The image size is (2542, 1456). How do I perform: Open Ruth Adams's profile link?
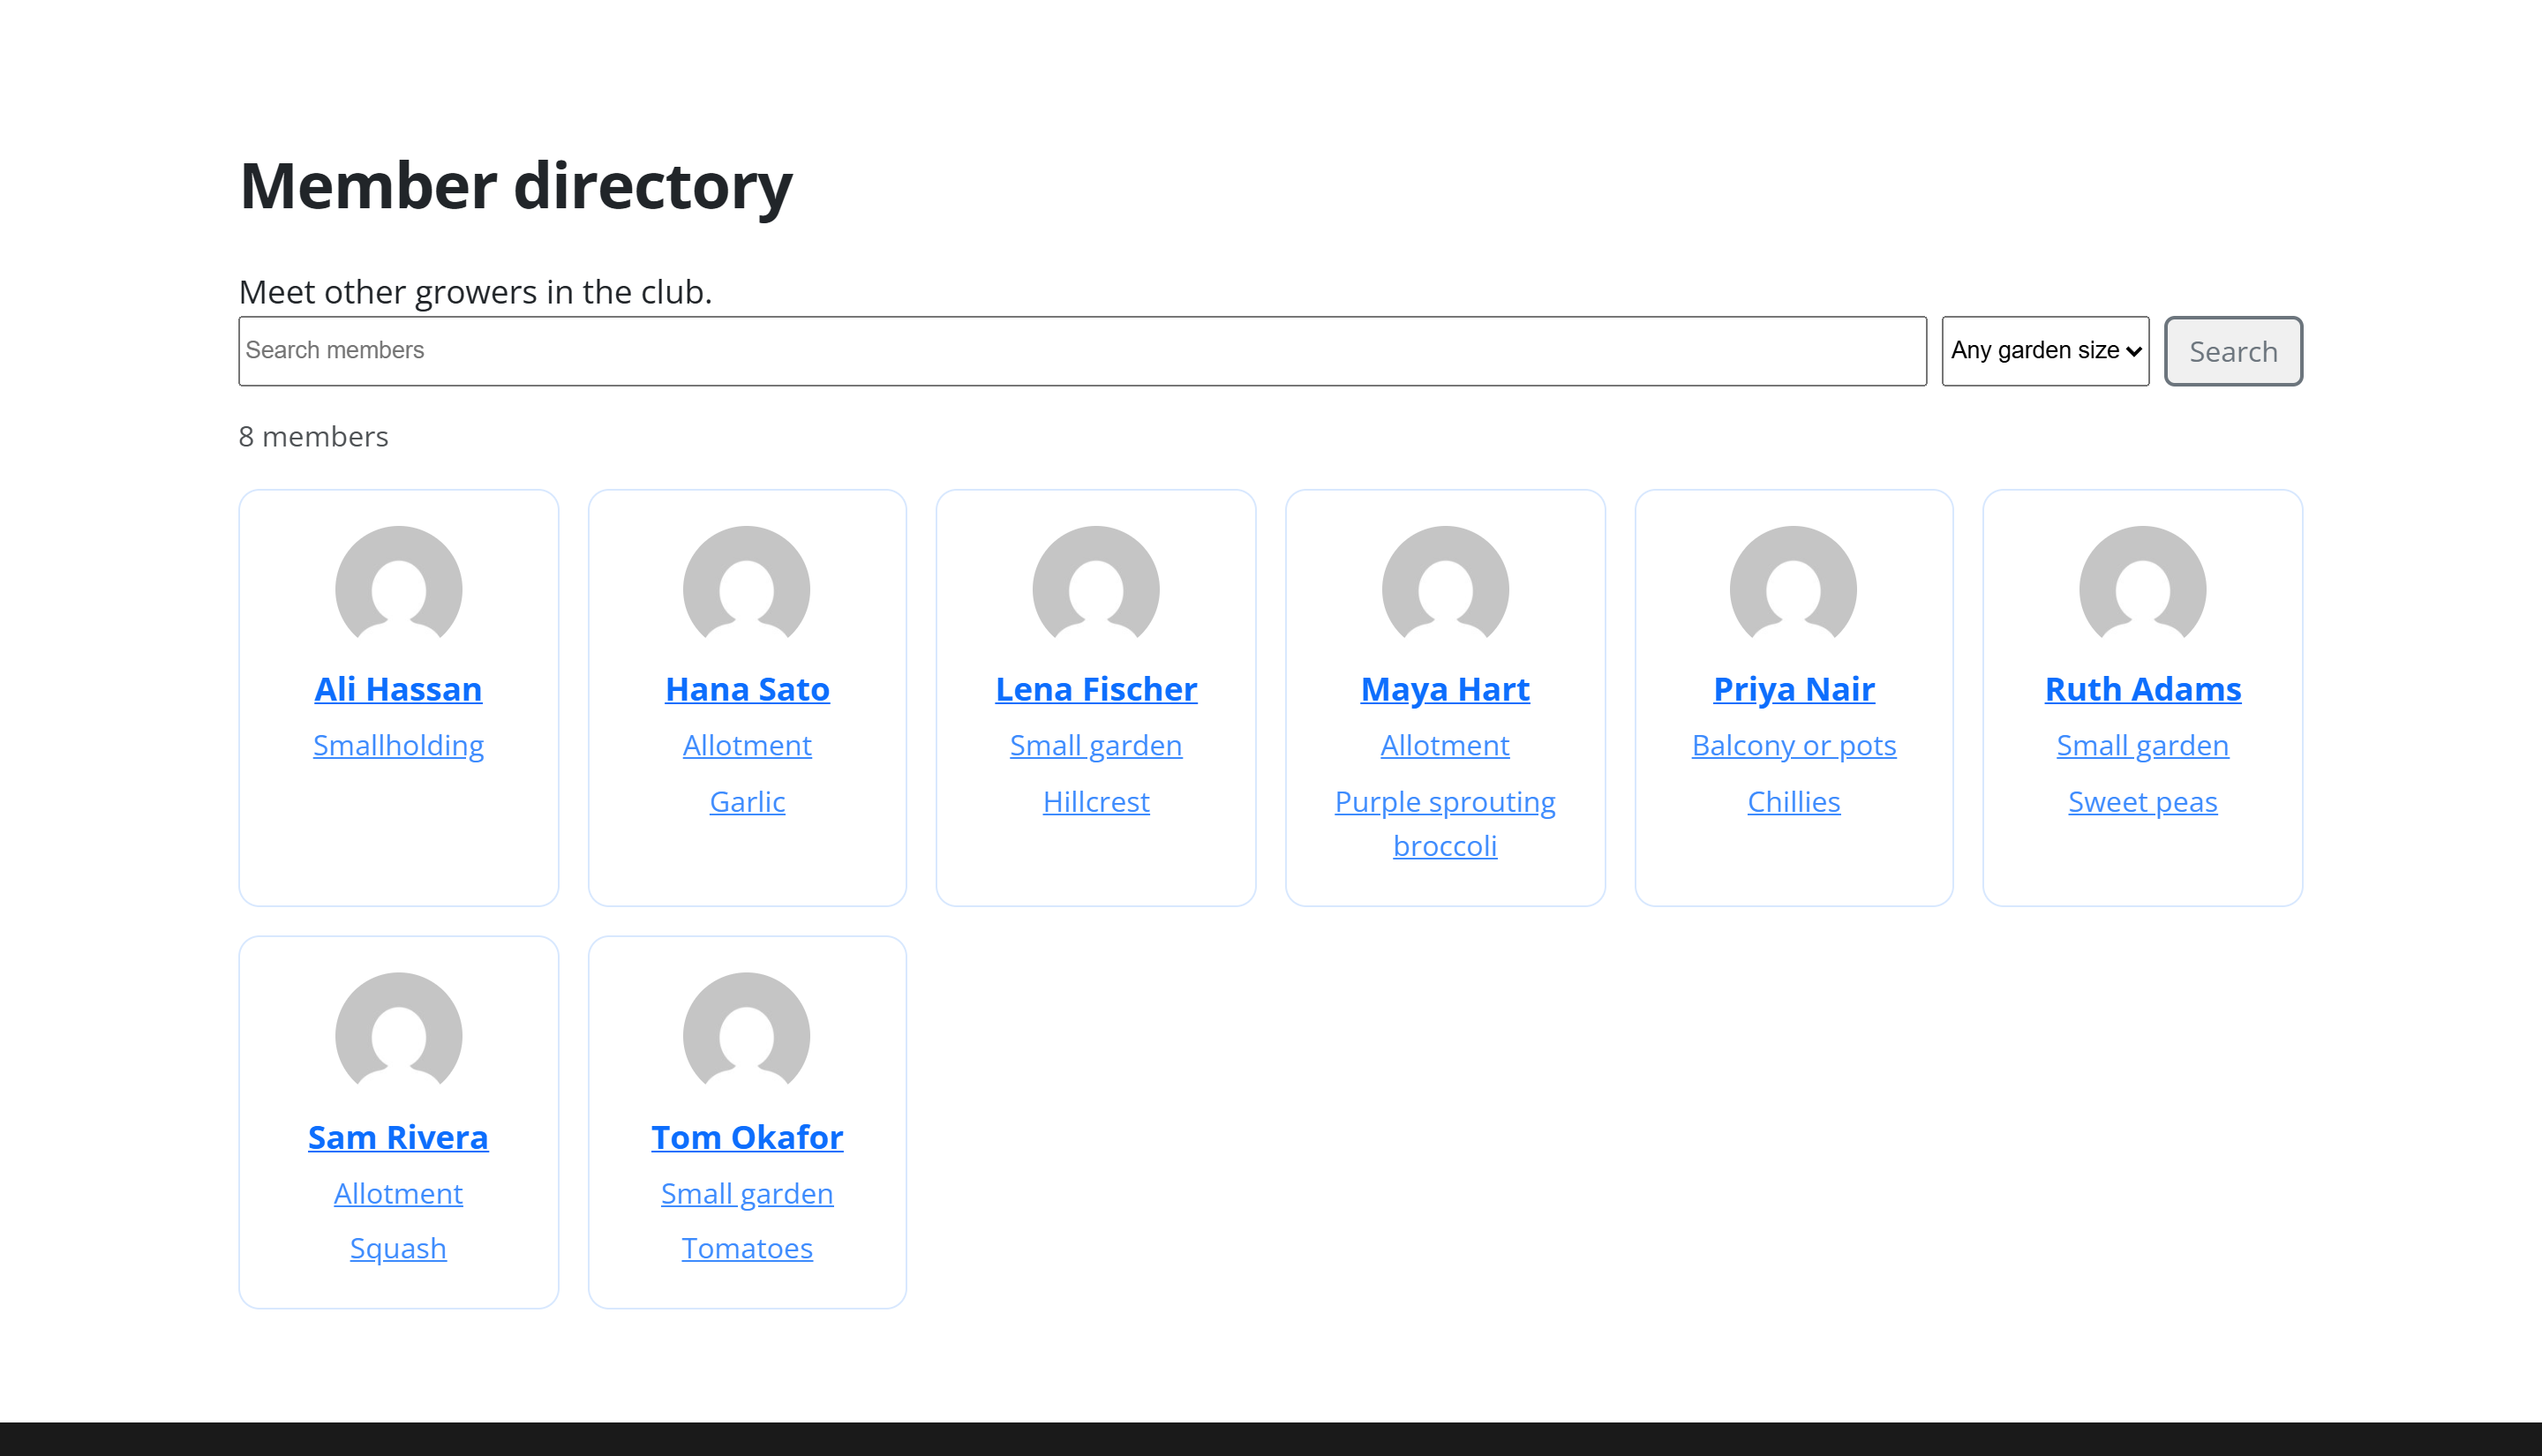pyautogui.click(x=2143, y=689)
